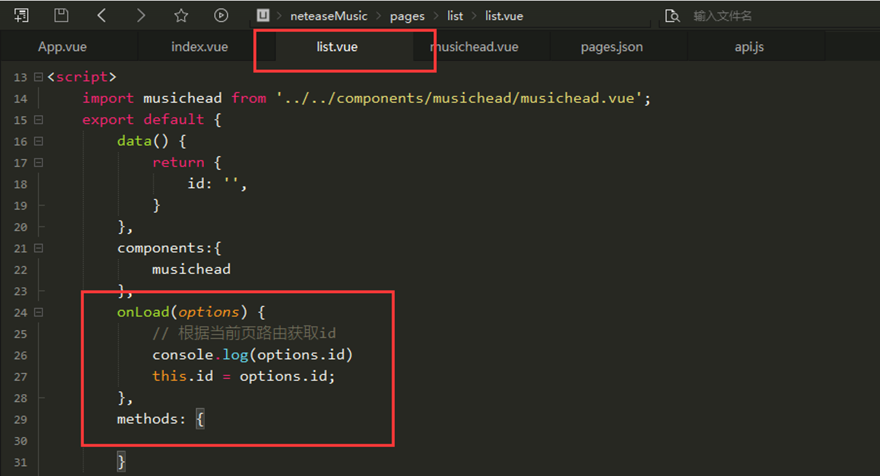Click line number 22 in gutter
This screenshot has height=476, width=880.
tap(20, 270)
